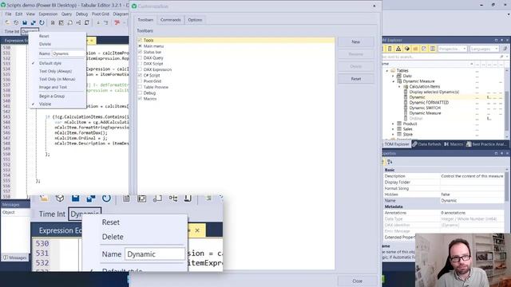
Task: Collapse the Calculation Items node
Action: [x=399, y=87]
